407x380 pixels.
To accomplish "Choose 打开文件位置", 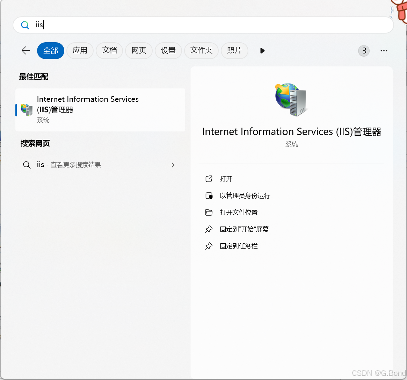I will (x=239, y=213).
